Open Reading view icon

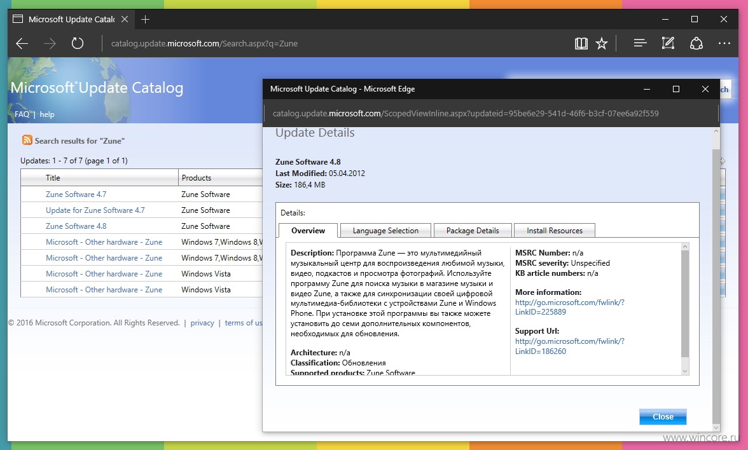click(581, 44)
